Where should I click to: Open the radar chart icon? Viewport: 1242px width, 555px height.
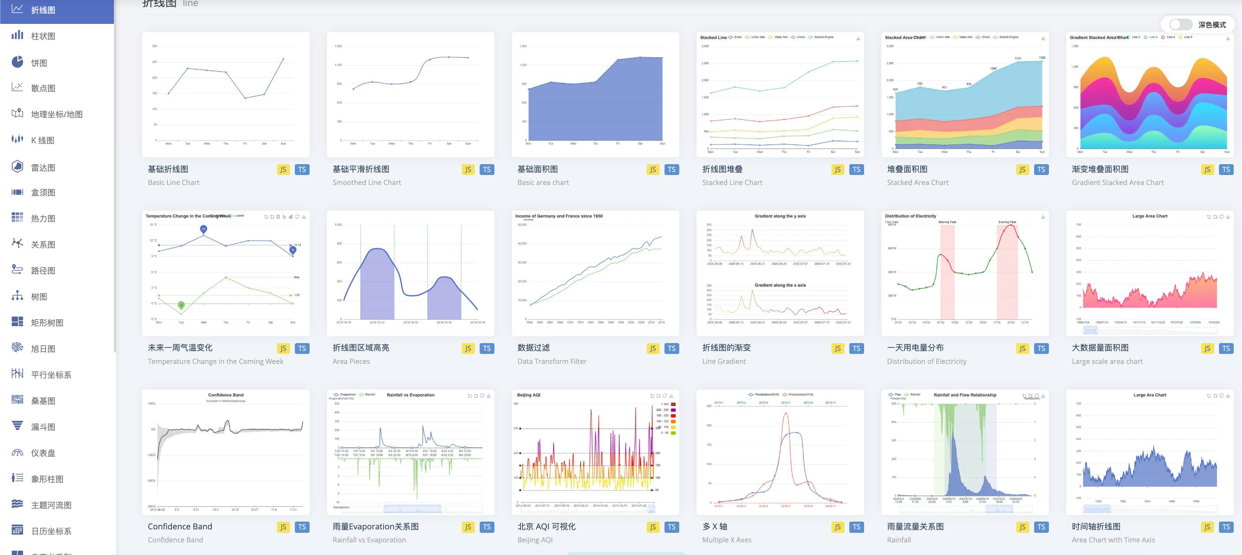click(x=17, y=167)
